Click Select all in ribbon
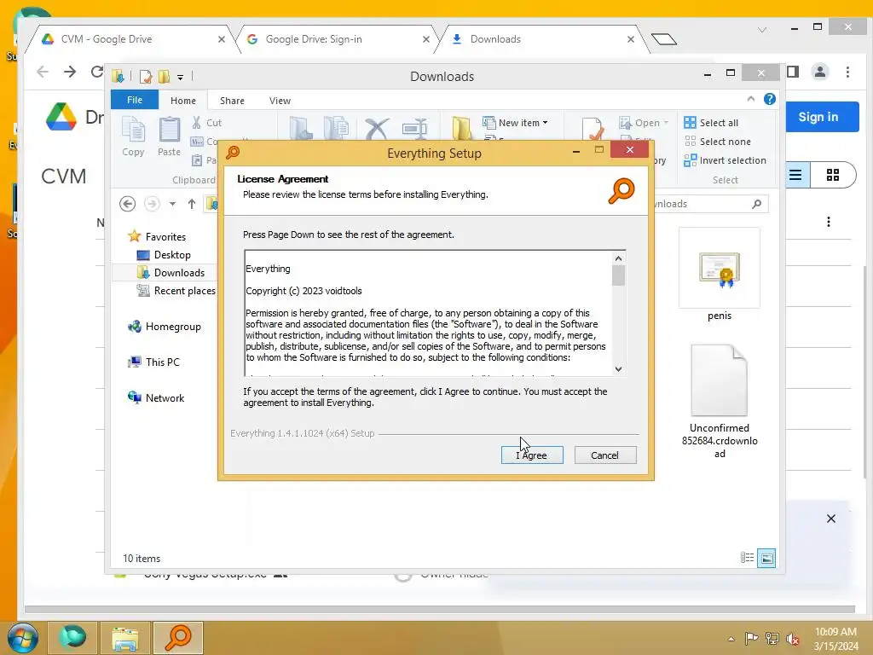This screenshot has height=655, width=873. point(711,123)
